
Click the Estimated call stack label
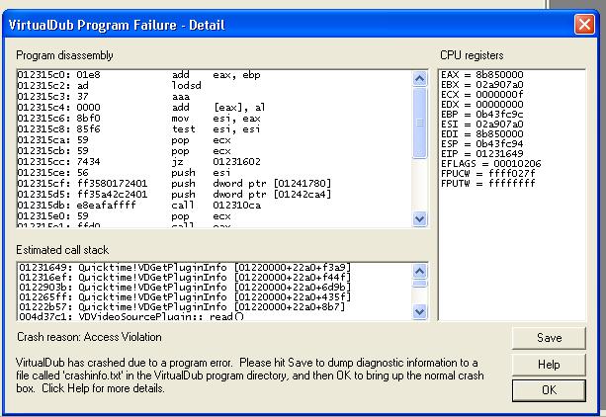62,250
